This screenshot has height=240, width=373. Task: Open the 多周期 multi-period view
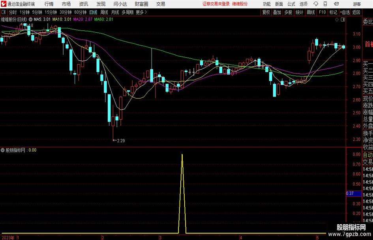click(127, 12)
